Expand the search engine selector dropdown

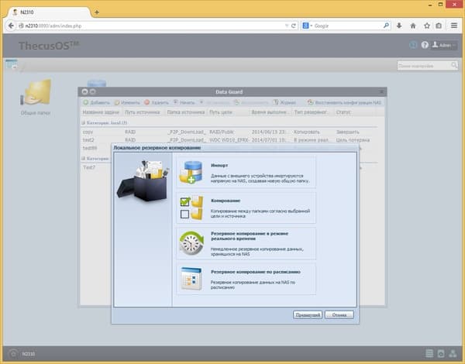coord(308,26)
